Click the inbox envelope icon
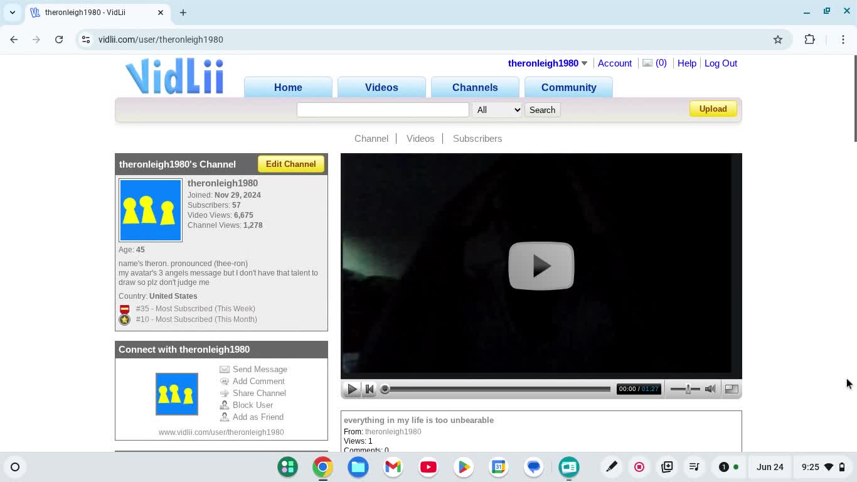Viewport: 857px width, 482px height. (x=647, y=63)
